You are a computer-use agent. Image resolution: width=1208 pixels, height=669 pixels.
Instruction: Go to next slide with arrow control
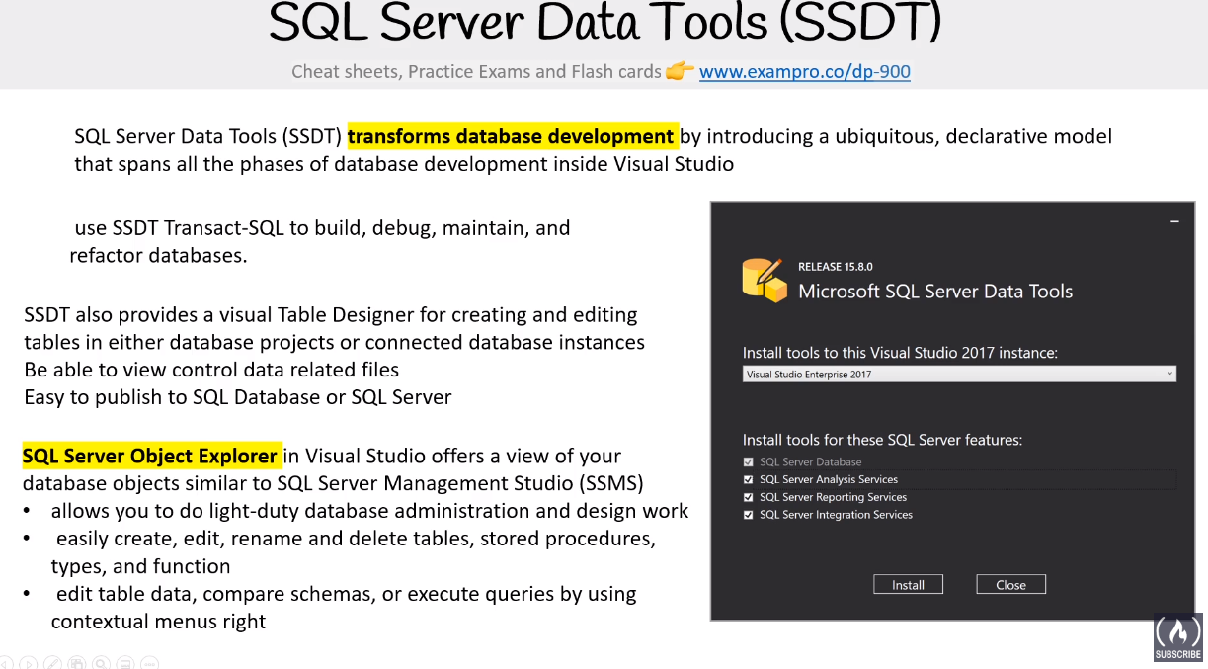tap(28, 663)
